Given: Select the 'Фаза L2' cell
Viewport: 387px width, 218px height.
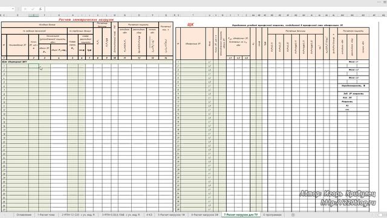Looking at the screenshot, I should (x=353, y=70).
